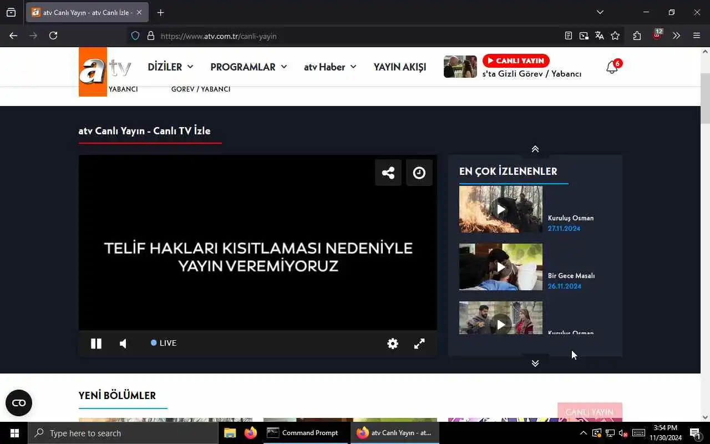
Task: Enter fullscreen mode in the video player
Action: tap(419, 344)
